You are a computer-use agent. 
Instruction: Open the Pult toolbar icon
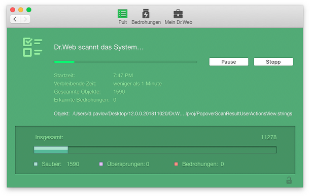pyautogui.click(x=122, y=14)
